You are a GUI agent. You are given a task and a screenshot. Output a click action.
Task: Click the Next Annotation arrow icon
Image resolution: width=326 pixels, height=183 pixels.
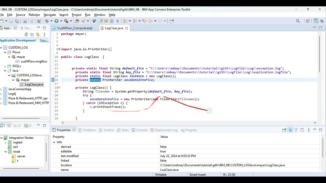tap(125, 21)
